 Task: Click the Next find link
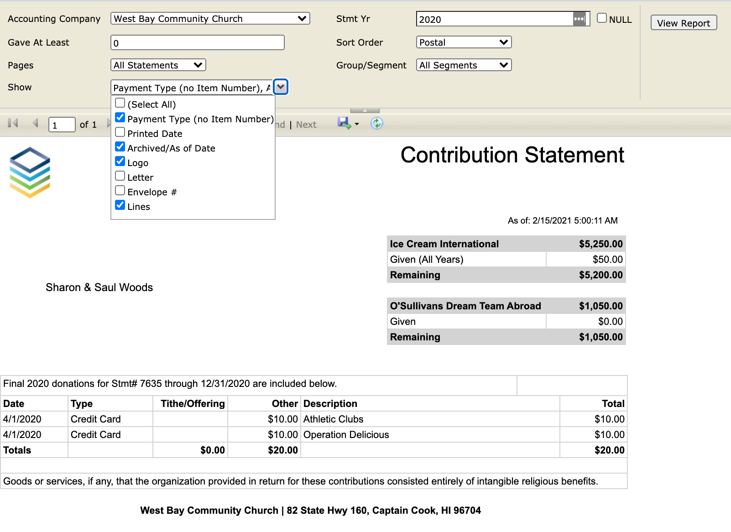pos(306,125)
